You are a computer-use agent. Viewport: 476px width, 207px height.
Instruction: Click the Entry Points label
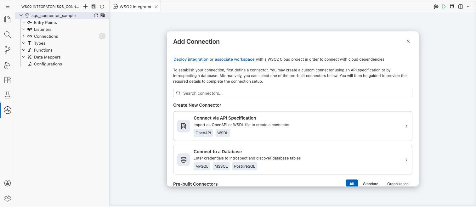click(45, 22)
